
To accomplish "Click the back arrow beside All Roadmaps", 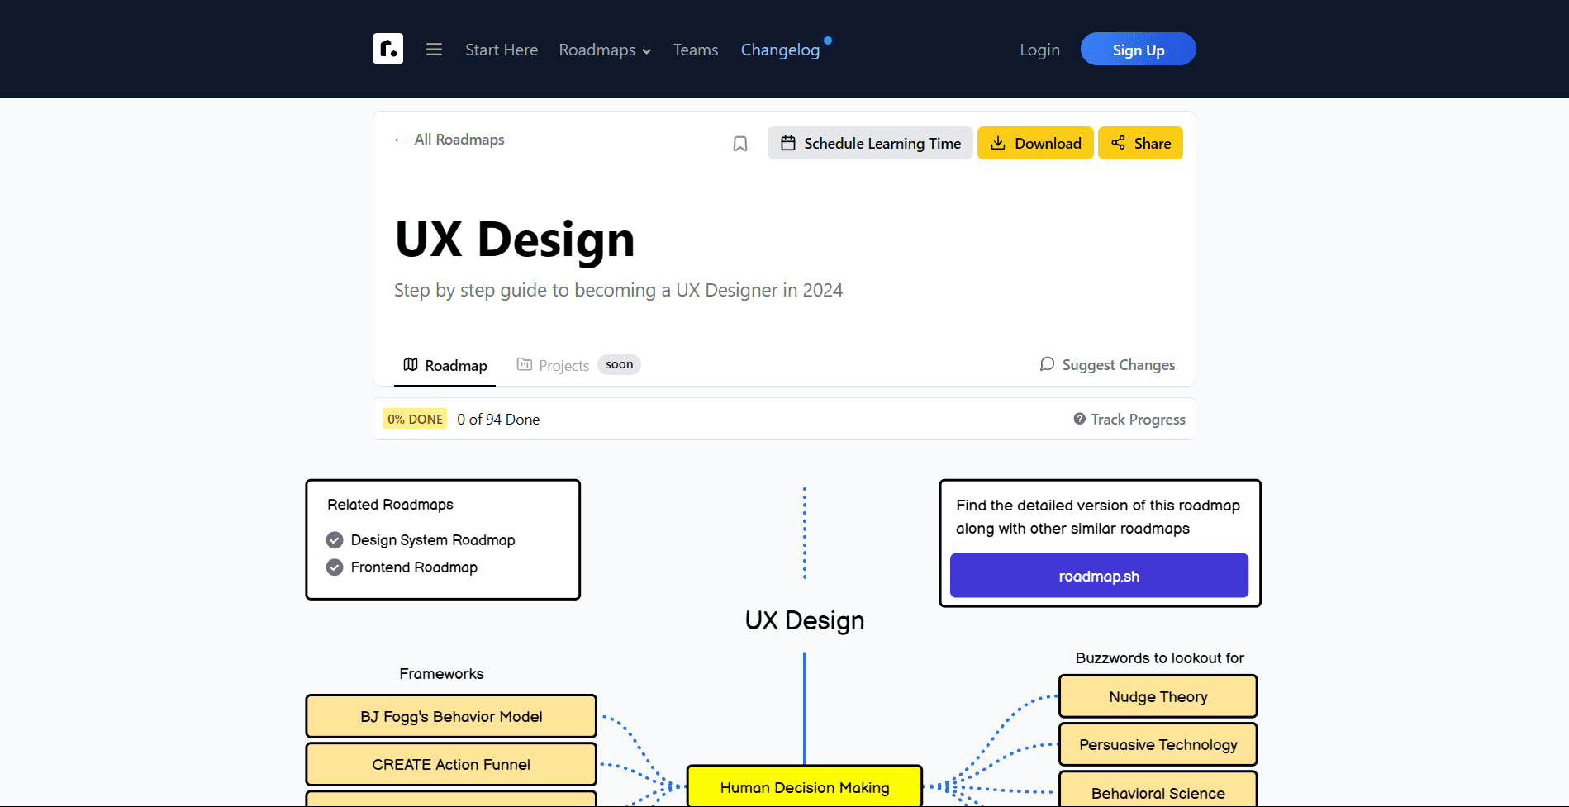I will click(x=400, y=140).
